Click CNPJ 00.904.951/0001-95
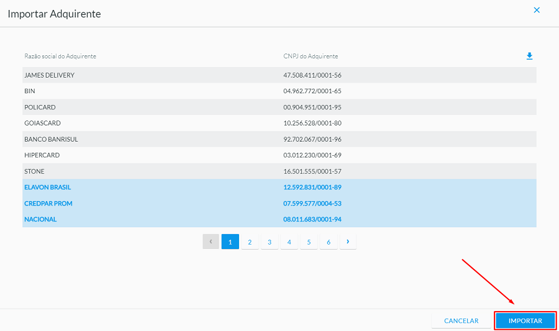The height and width of the screenshot is (331, 559). 312,107
